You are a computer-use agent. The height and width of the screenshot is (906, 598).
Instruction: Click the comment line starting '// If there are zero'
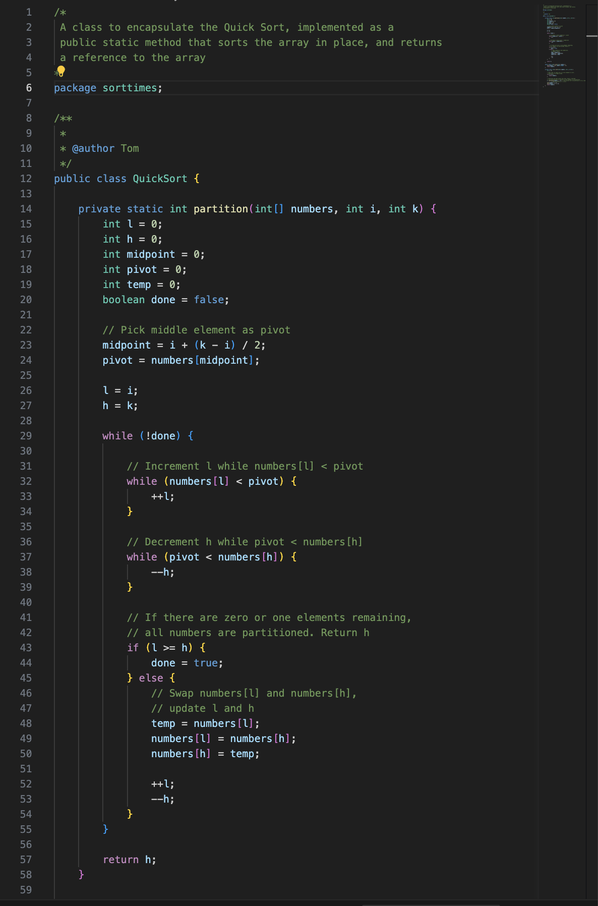point(269,617)
